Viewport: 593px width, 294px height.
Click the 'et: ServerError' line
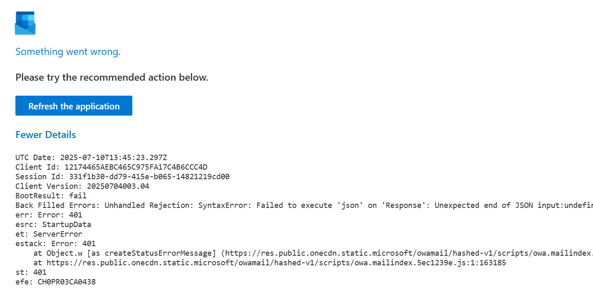49,234
